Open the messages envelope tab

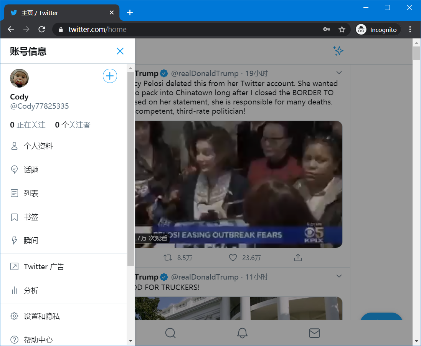click(314, 333)
